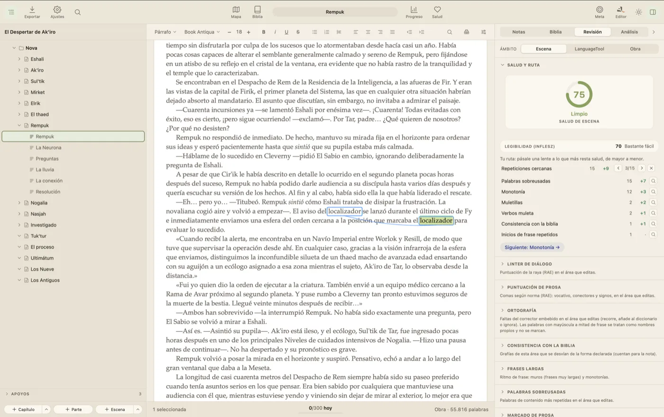Justify the paragraph text
Screen dimensions: 664x417
pos(392,32)
